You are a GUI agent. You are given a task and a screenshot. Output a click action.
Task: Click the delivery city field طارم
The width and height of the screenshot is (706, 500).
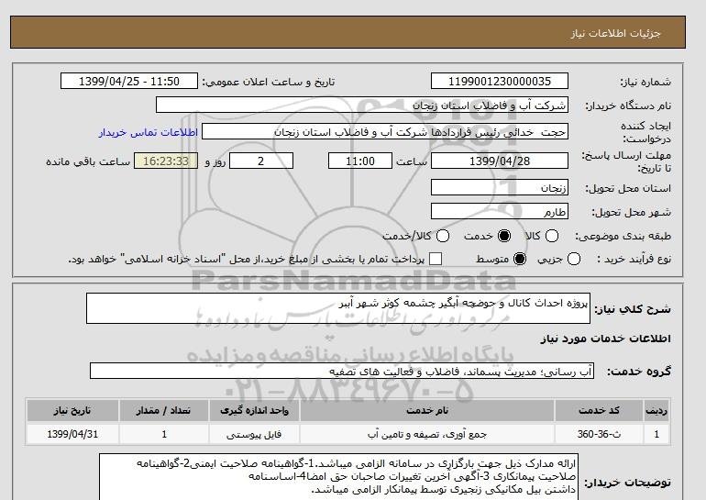point(500,211)
